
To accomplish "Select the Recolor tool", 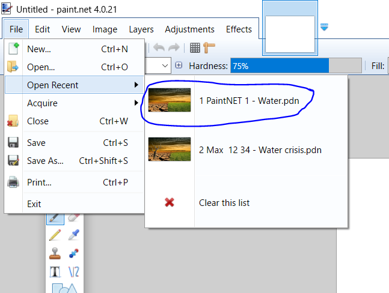I will (x=73, y=253).
